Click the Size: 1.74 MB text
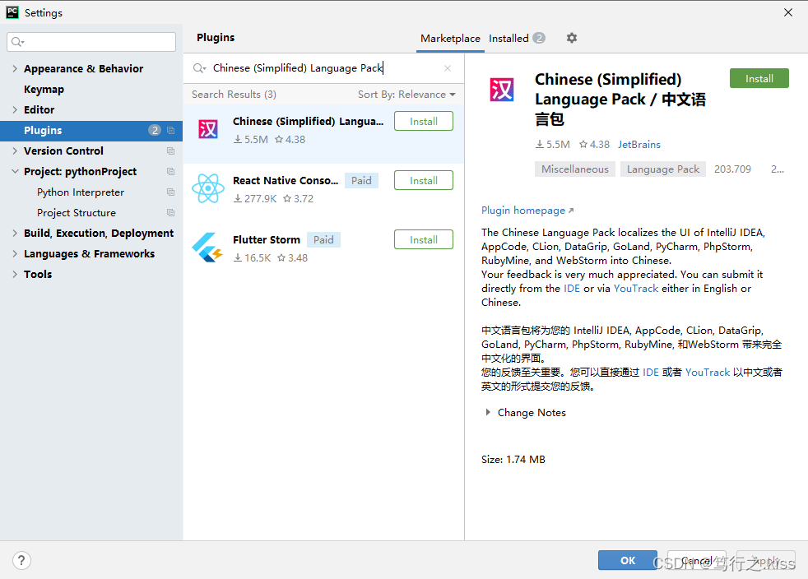Viewport: 808px width, 579px height. pos(513,459)
